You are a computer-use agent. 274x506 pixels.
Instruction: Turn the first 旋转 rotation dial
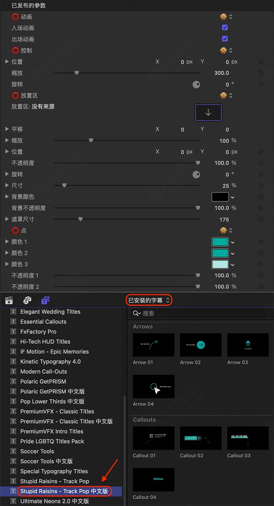[196, 84]
